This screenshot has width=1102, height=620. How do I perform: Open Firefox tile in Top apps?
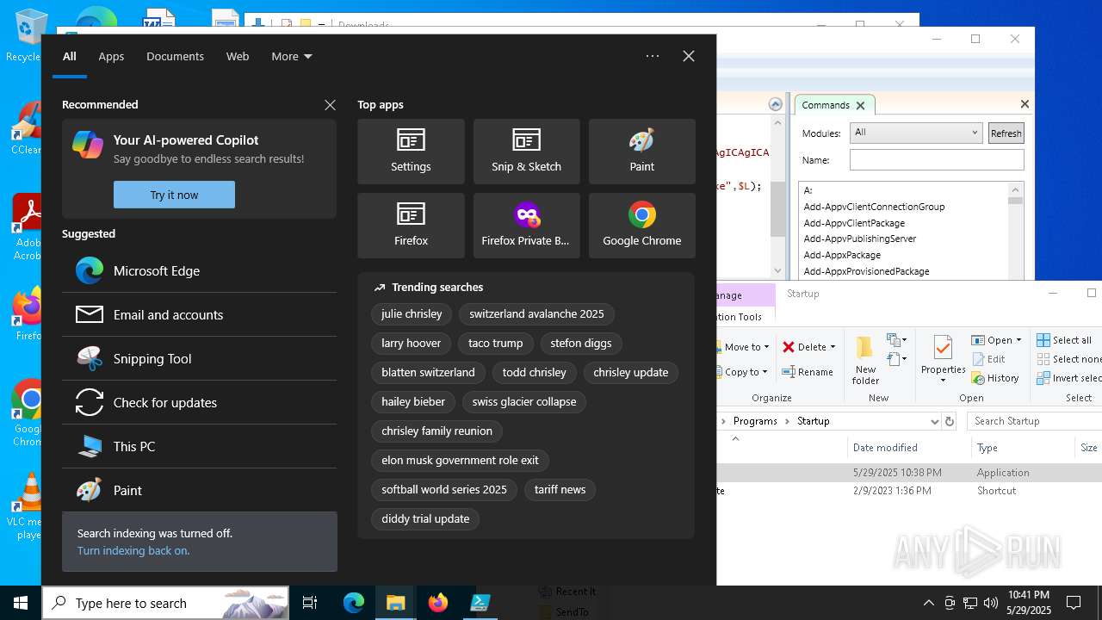(x=411, y=226)
